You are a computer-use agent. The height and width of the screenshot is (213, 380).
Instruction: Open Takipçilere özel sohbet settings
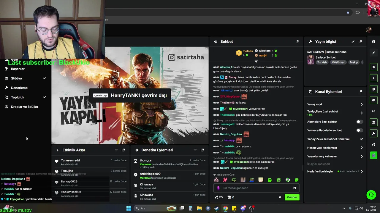(x=335, y=113)
